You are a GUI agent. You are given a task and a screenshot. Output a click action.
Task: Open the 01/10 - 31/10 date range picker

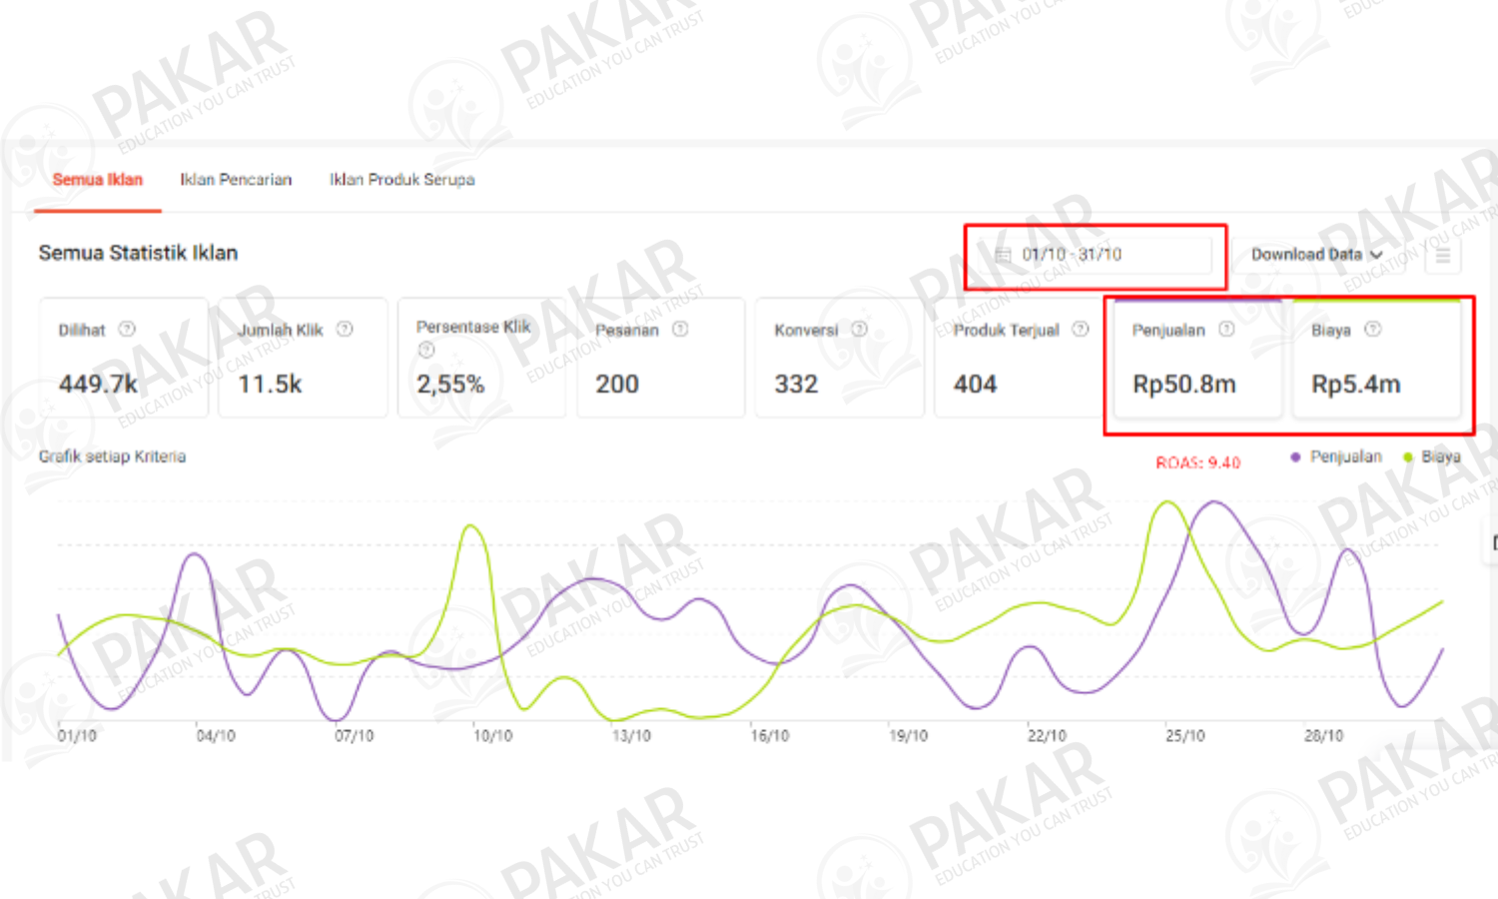[1095, 255]
